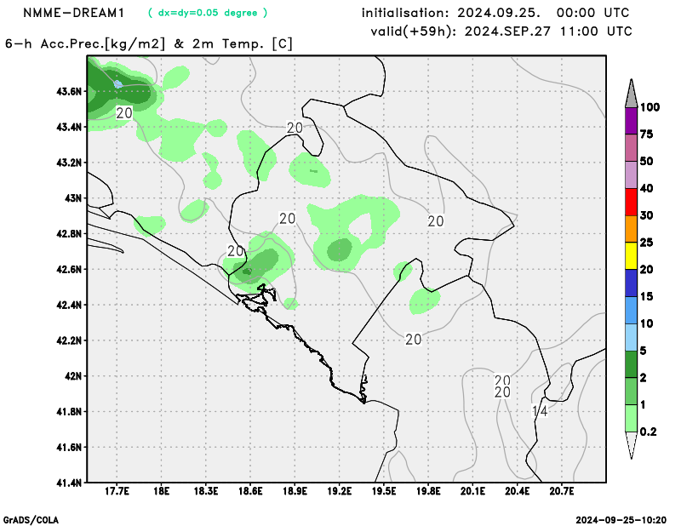Click the 42.4N latitude label
Viewport: 681px width, 526px height.
pos(69,305)
